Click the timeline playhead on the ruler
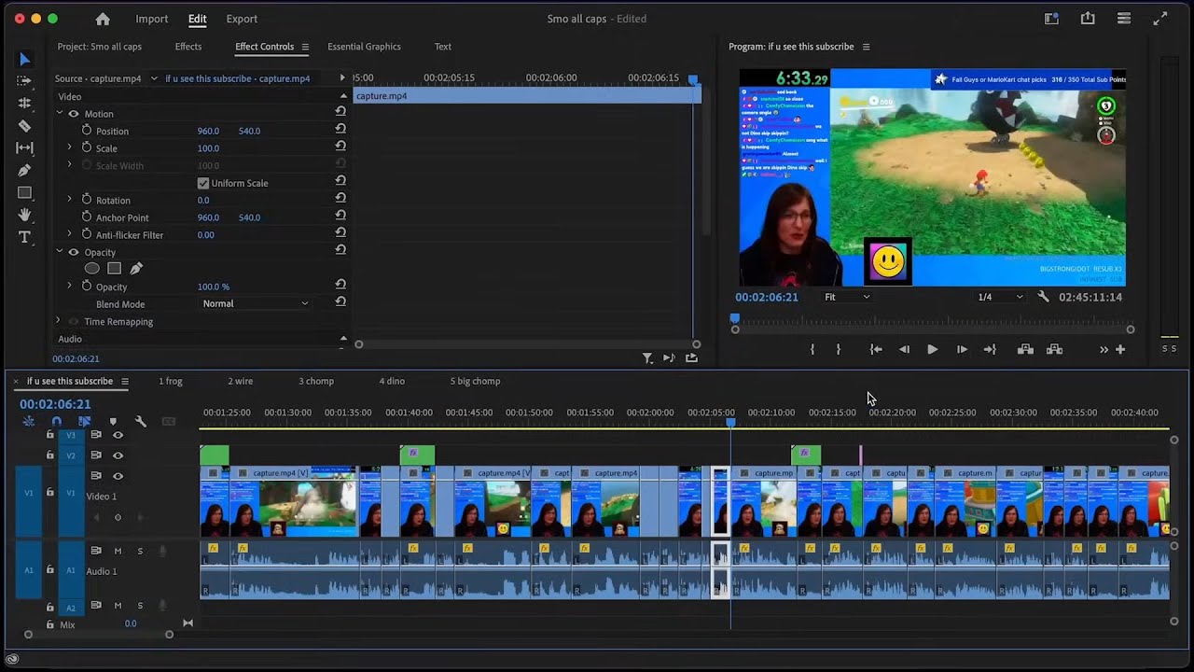Viewport: 1194px width, 672px height. tap(730, 423)
